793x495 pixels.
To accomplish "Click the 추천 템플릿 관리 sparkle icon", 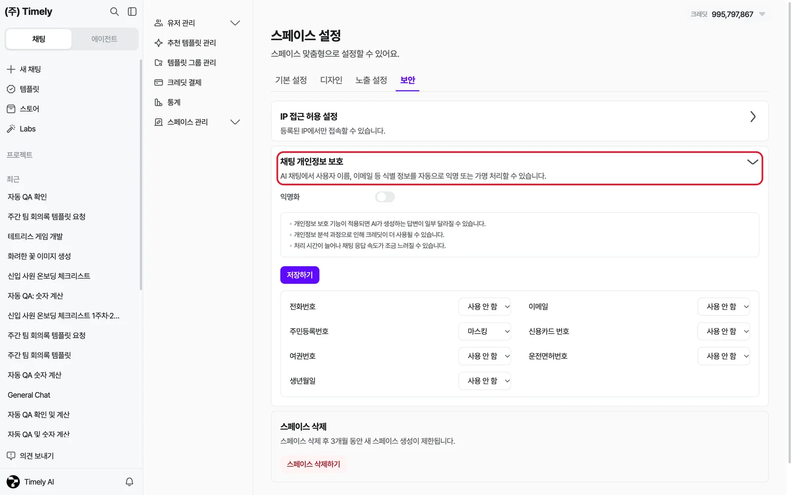I will click(159, 43).
